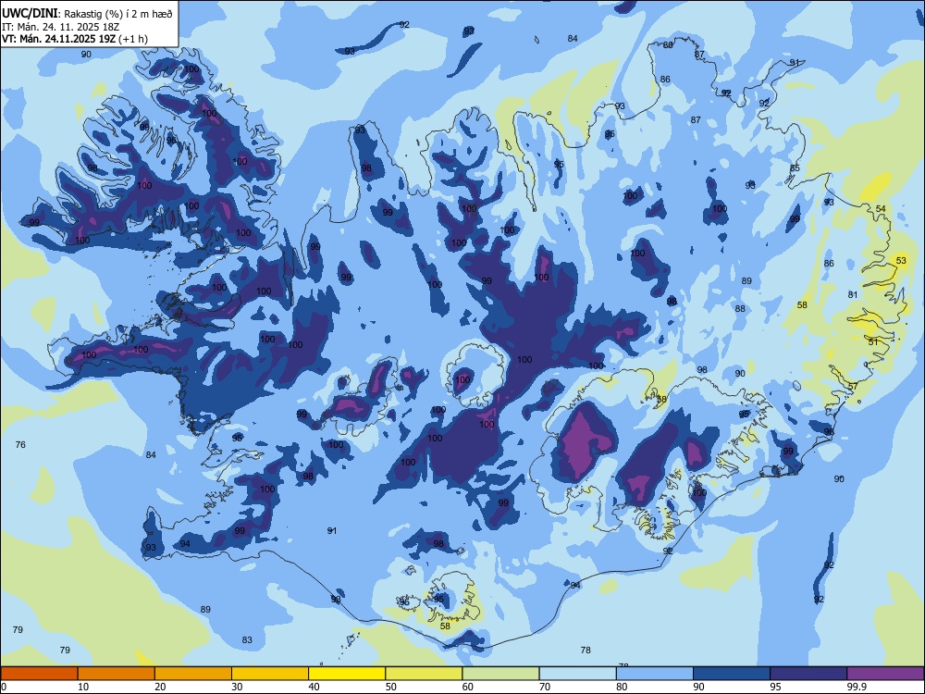
Task: Select the amber 30–40 legend color
Action: pos(270,674)
